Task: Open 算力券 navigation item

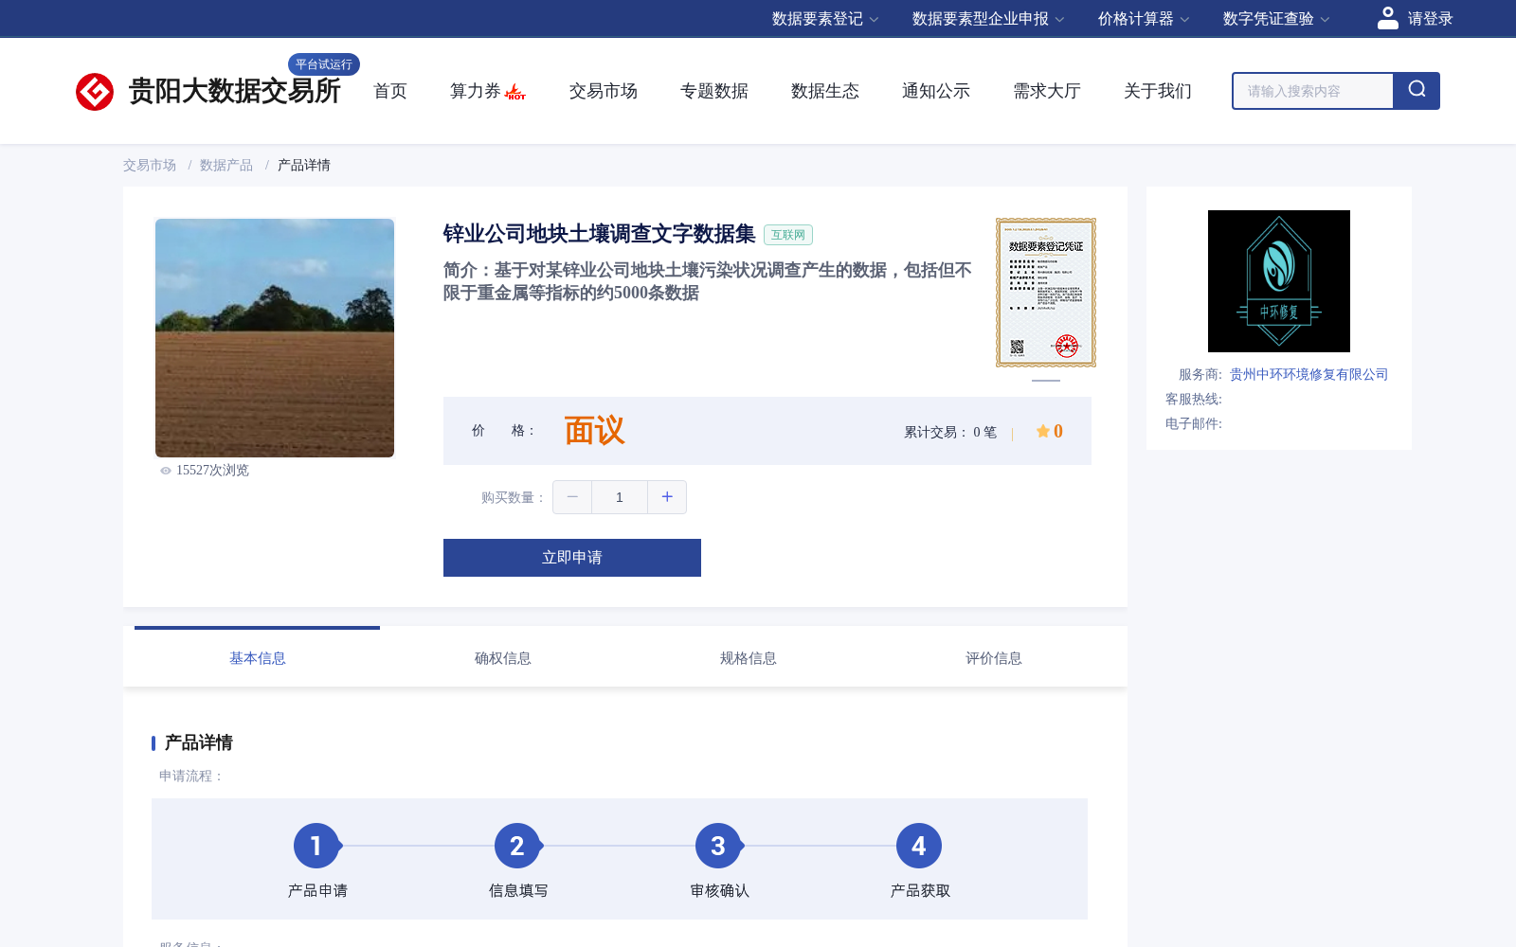Action: tap(476, 91)
